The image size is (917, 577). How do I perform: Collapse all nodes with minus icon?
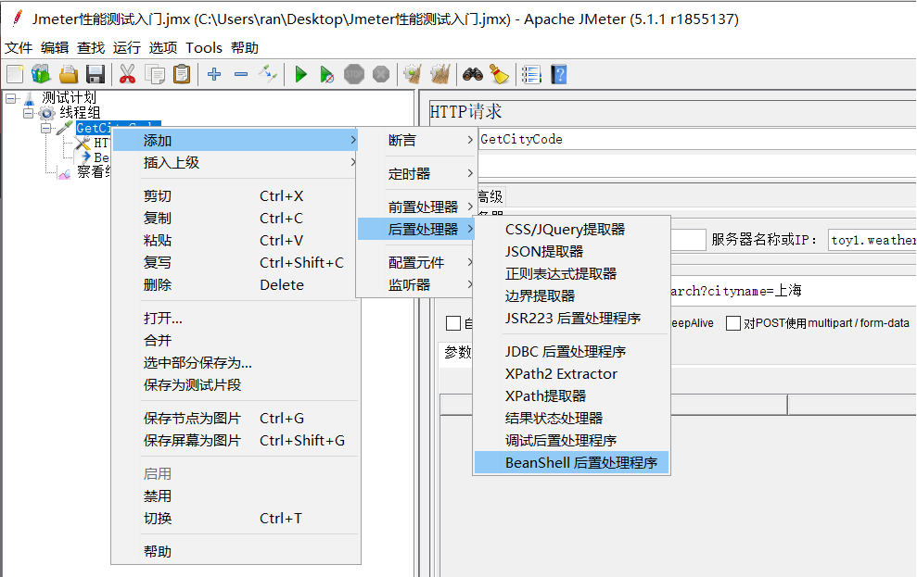241,75
